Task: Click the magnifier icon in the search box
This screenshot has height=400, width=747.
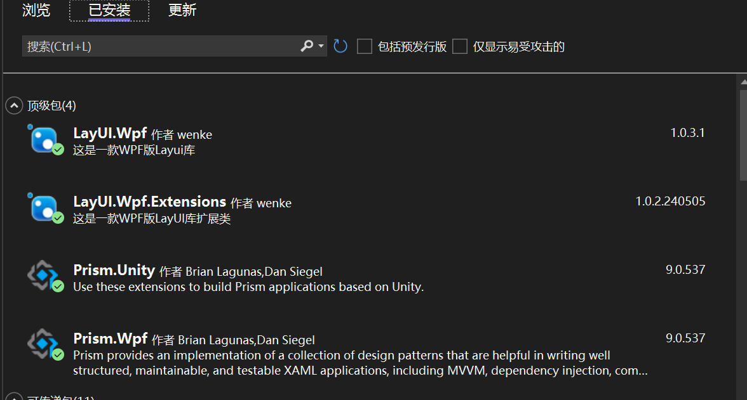Action: tap(306, 46)
